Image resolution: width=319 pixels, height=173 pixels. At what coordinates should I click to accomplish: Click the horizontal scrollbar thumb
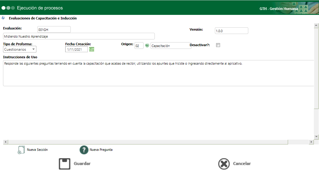148,142
